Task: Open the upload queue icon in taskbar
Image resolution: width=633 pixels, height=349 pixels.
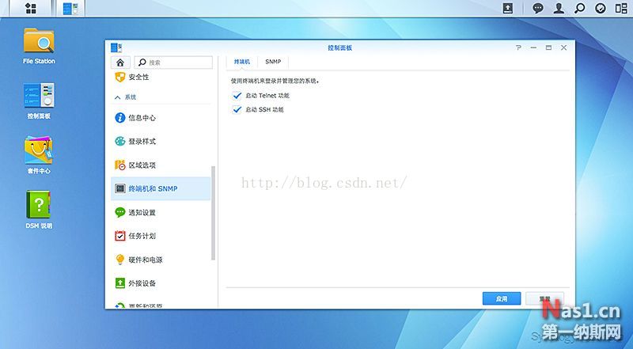Action: point(508,9)
